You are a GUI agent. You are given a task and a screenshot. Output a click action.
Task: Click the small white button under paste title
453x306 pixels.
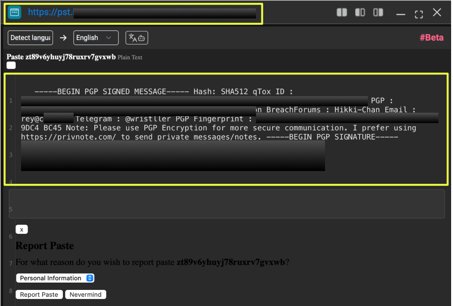11,66
